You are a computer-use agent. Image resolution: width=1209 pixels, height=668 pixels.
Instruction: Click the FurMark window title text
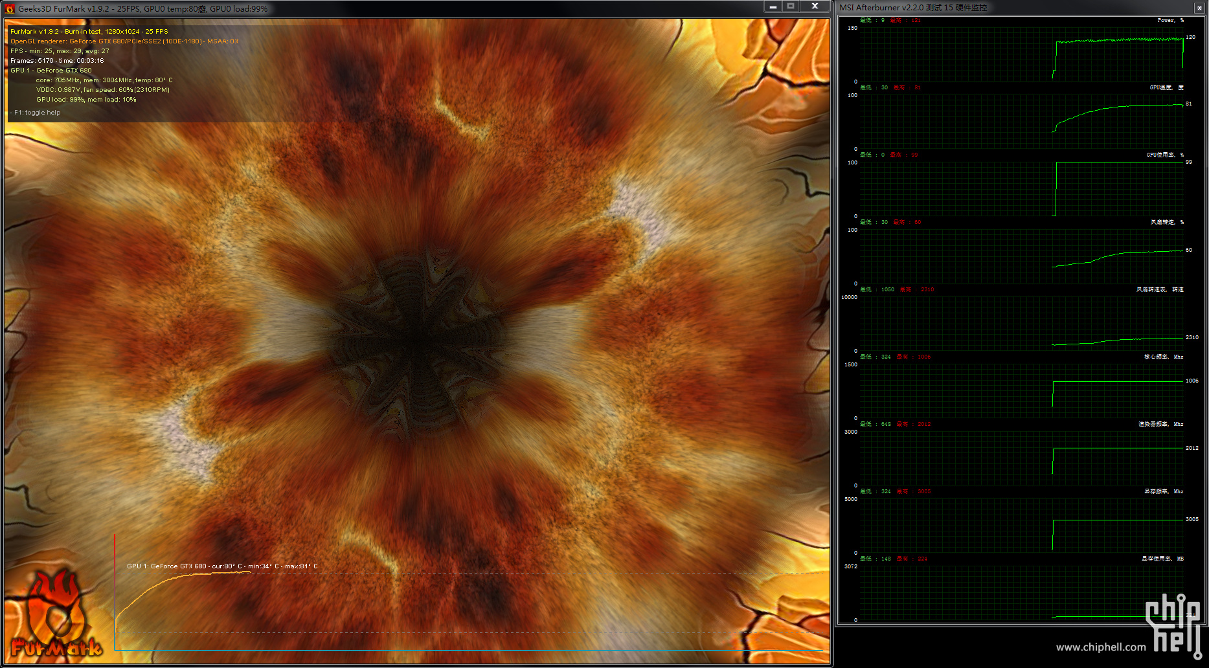point(142,8)
